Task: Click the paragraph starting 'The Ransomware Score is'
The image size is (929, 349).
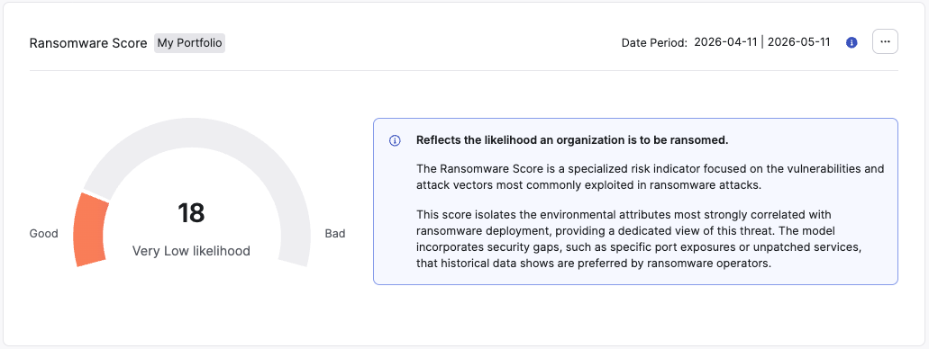Action: (x=650, y=177)
